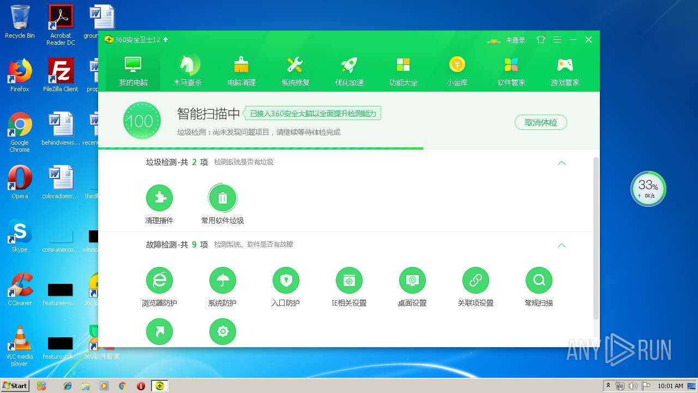Open Skype desktop shortcut

click(x=20, y=236)
